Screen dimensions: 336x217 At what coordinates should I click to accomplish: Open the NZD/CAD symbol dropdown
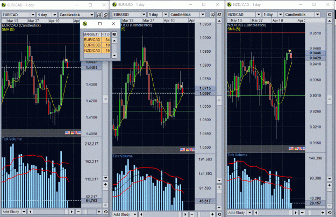259,15
